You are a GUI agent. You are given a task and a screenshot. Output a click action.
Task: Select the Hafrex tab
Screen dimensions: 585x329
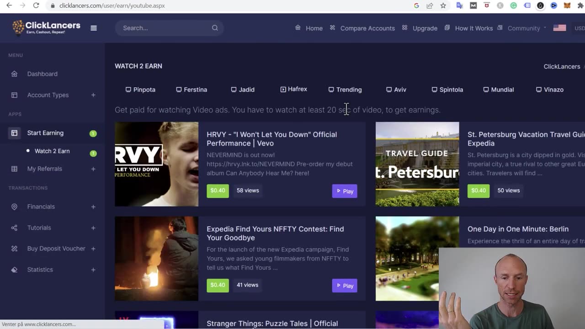[293, 89]
